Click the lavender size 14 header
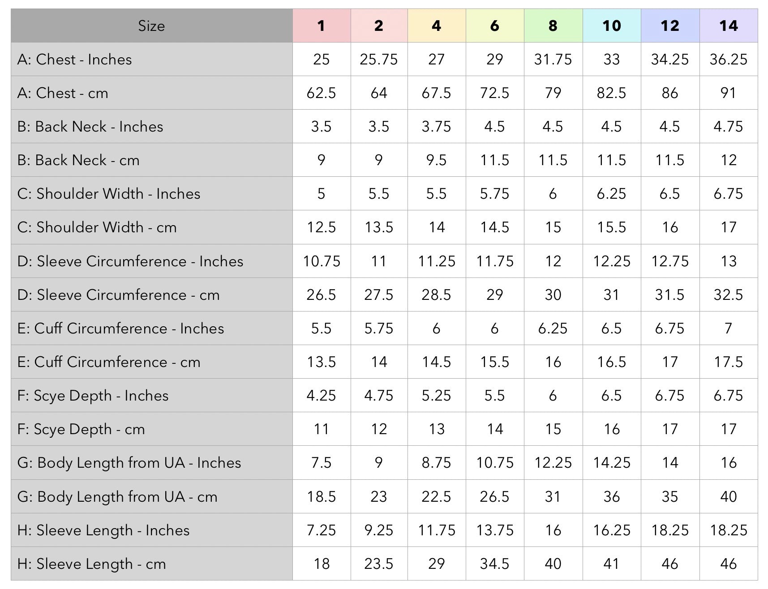 click(729, 26)
